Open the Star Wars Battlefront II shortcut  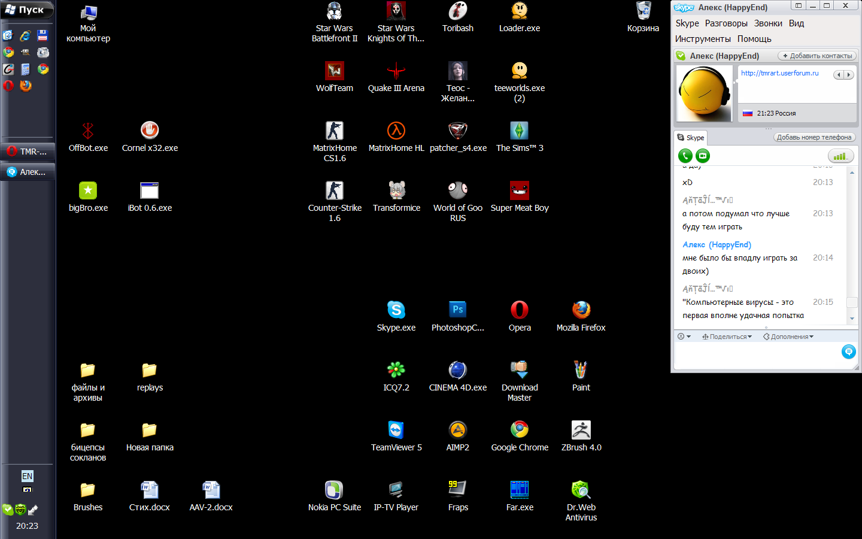(335, 22)
